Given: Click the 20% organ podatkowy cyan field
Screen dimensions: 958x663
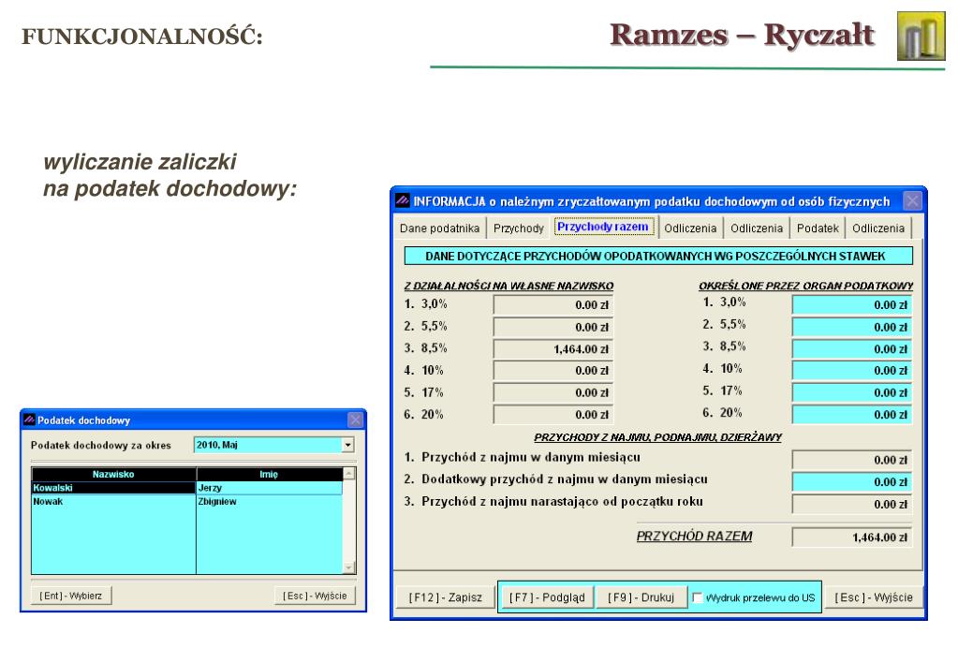Looking at the screenshot, I should (x=851, y=415).
